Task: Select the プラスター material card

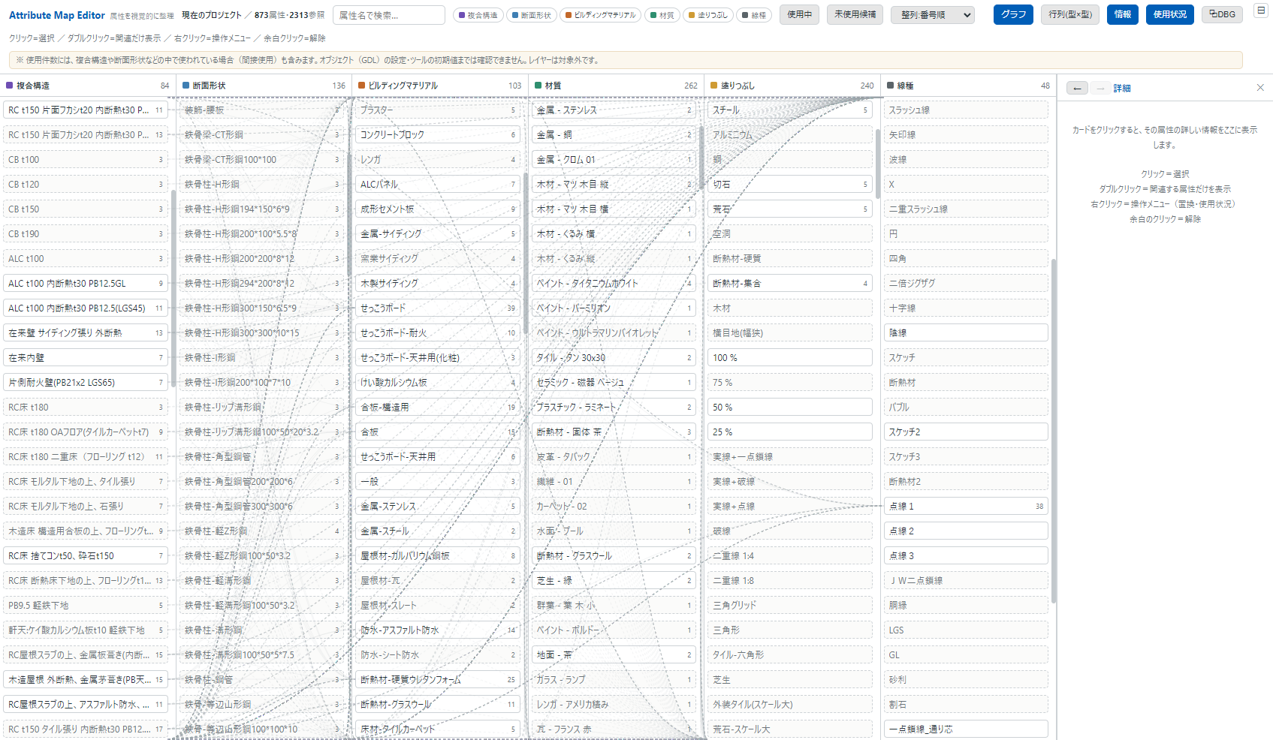Action: 438,110
